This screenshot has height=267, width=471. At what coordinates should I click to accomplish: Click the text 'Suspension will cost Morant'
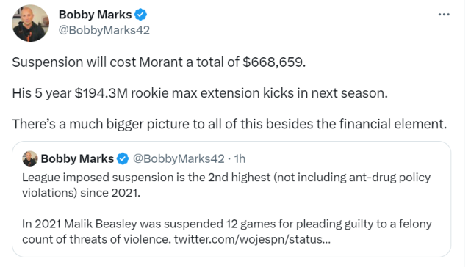click(x=97, y=62)
